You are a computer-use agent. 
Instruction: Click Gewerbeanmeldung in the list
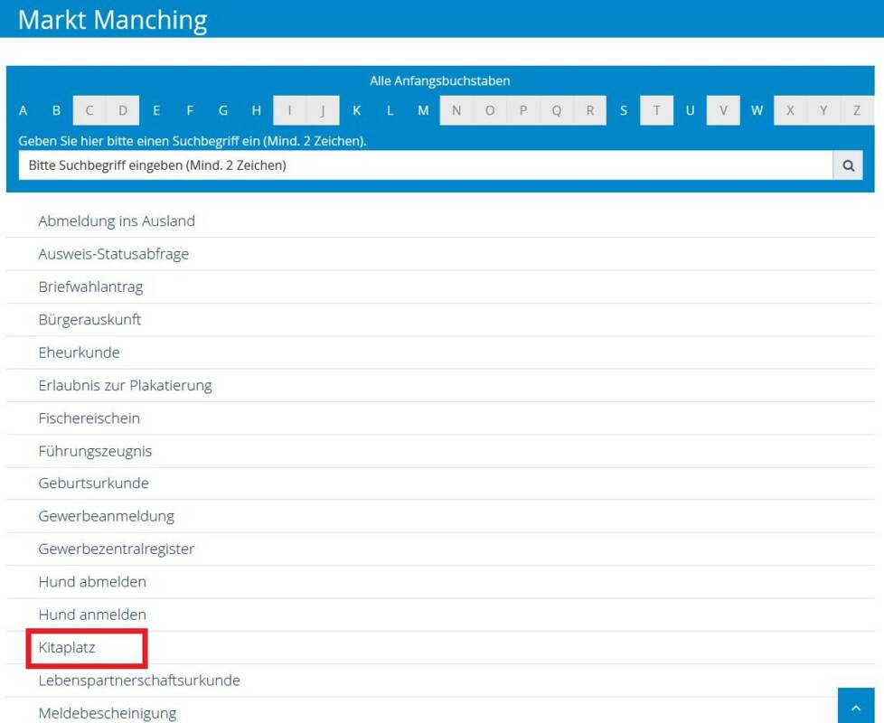pos(107,516)
